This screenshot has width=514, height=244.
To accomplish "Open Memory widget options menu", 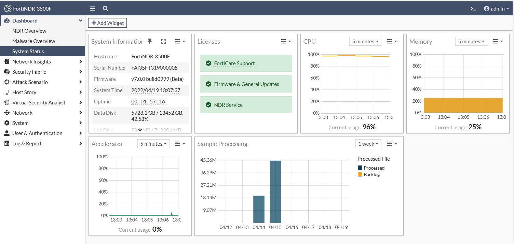I will click(498, 41).
